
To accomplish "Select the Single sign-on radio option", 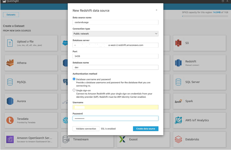I will click(74, 90).
